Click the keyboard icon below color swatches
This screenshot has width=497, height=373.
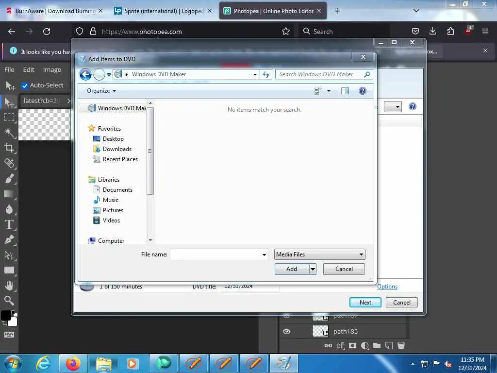coord(9,335)
